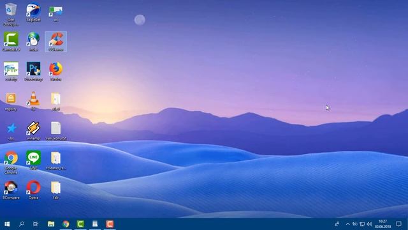Switch to Chrome in the taskbar

click(66, 224)
